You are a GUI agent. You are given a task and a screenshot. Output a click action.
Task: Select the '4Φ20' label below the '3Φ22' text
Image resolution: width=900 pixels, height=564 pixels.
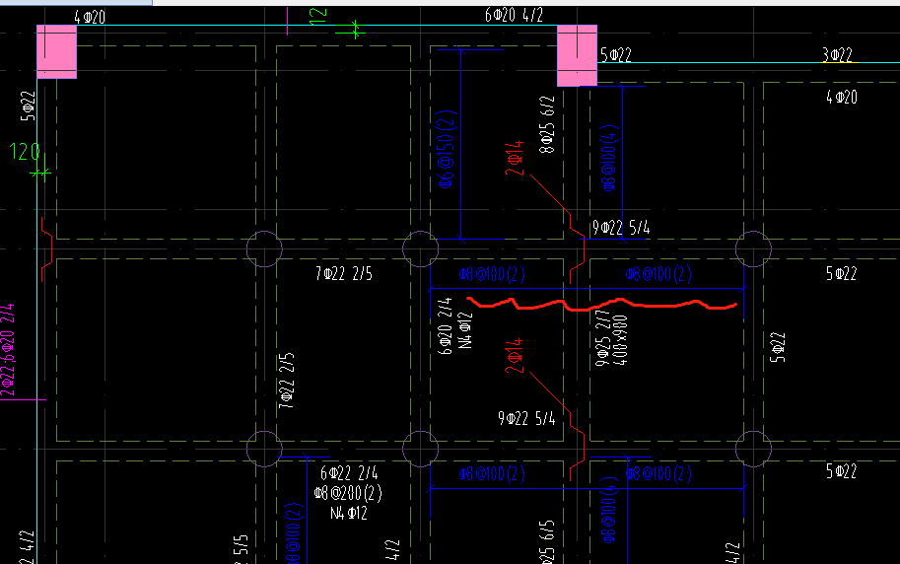[x=842, y=97]
